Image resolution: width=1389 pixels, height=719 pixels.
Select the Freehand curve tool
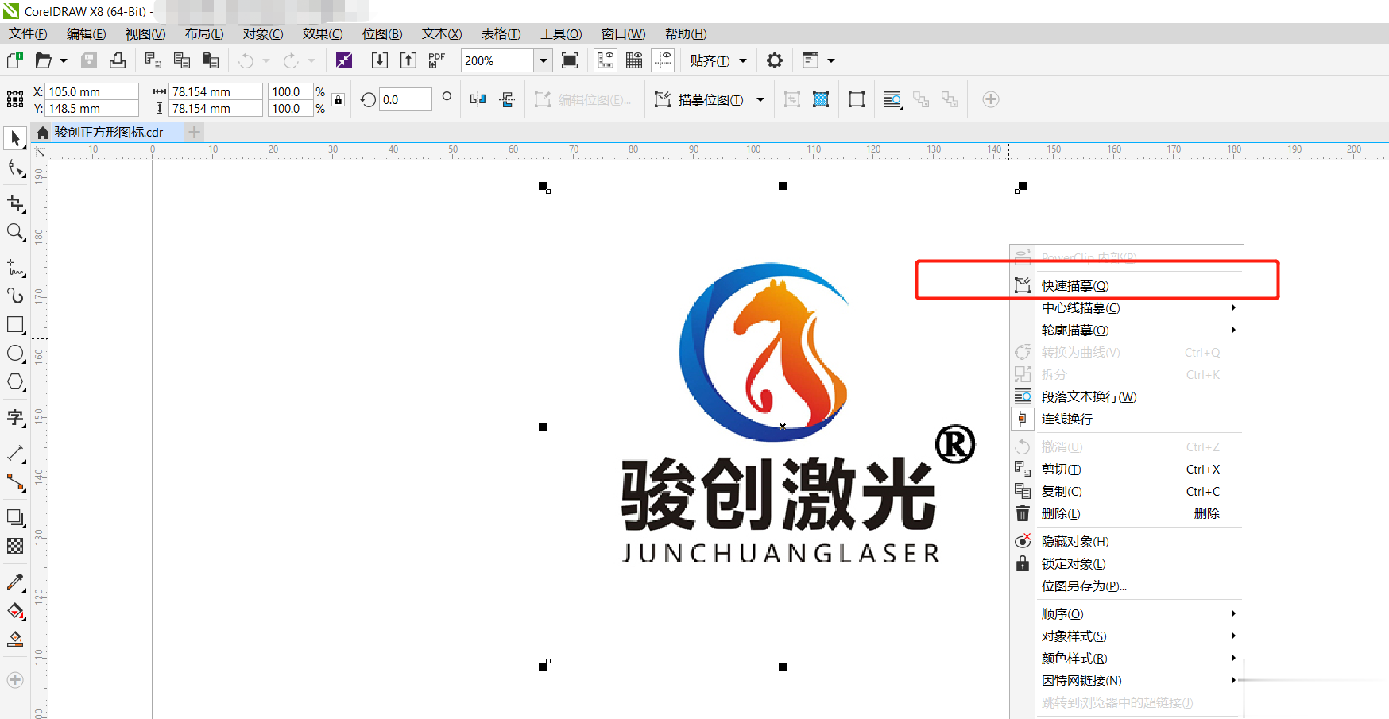coord(15,268)
